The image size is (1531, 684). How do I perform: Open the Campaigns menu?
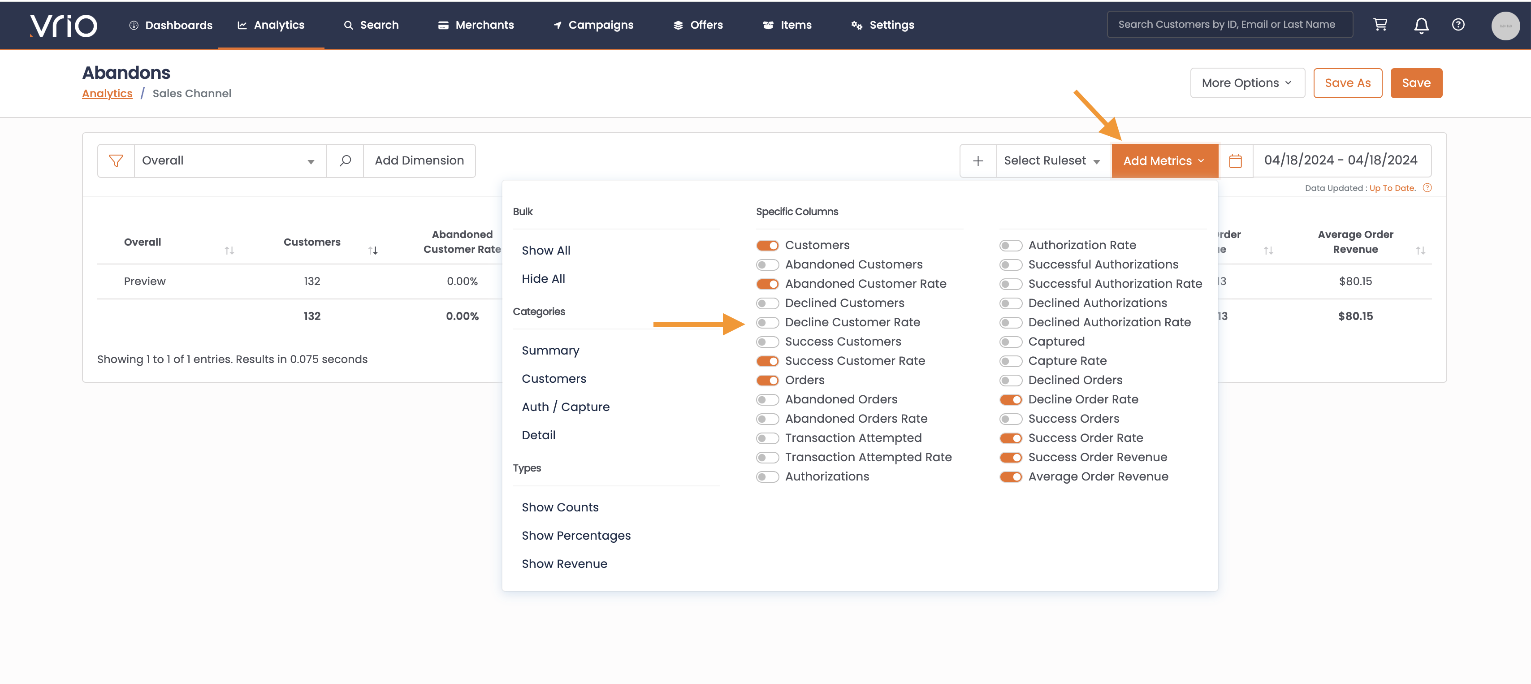pos(593,25)
